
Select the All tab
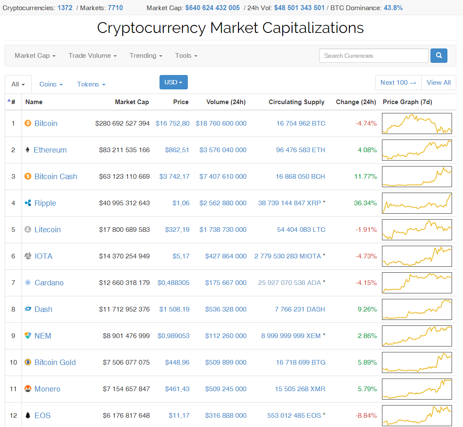click(18, 84)
